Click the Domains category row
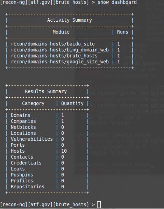 [x=47, y=116]
